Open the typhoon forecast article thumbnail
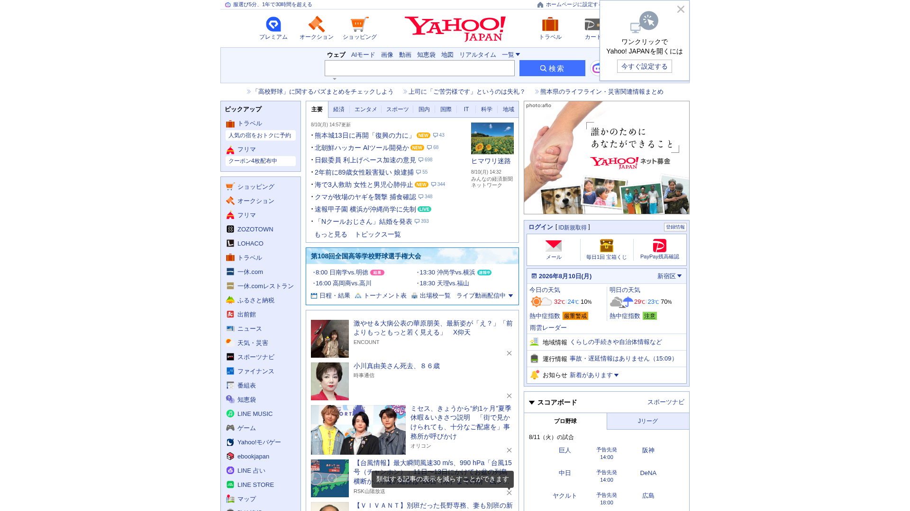910x511 pixels. pos(330,478)
